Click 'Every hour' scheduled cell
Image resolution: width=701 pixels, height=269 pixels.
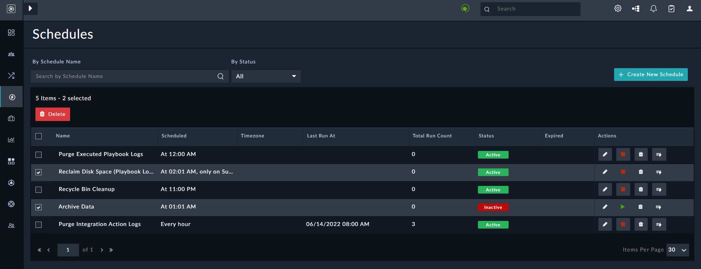point(176,224)
